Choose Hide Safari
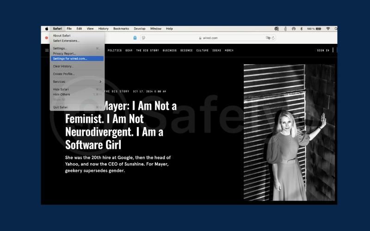The width and height of the screenshot is (370, 231). (x=77, y=89)
